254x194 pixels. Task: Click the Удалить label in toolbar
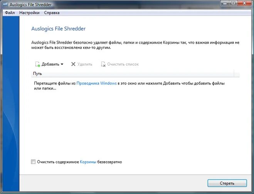coord(85,64)
